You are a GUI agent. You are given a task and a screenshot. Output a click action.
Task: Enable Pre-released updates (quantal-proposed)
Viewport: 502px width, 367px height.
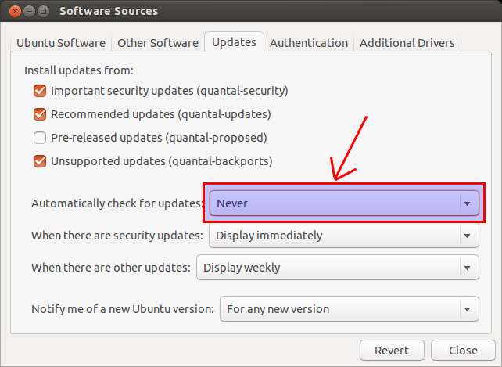40,138
